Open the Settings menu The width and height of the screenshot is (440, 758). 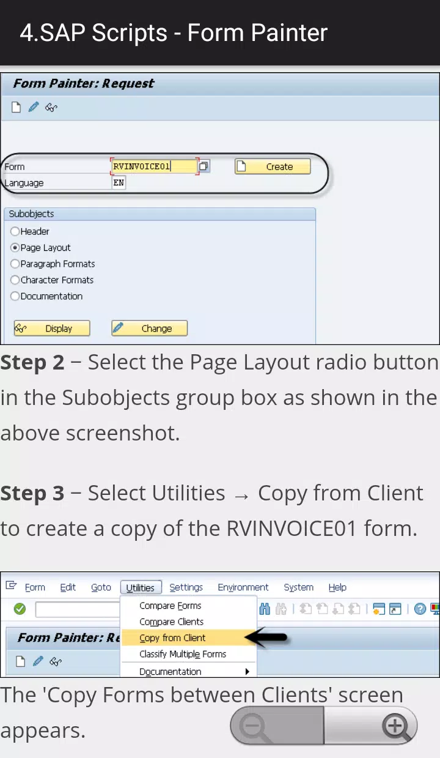coord(186,587)
